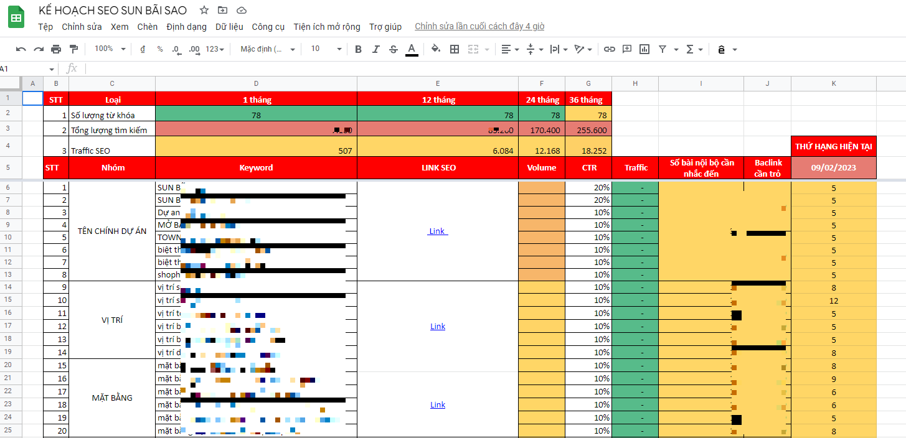This screenshot has width=906, height=438.
Task: Open the cell borders tool
Action: tap(455, 49)
